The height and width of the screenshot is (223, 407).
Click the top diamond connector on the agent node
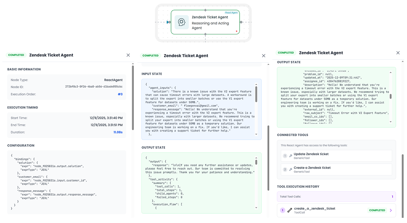(x=205, y=10)
